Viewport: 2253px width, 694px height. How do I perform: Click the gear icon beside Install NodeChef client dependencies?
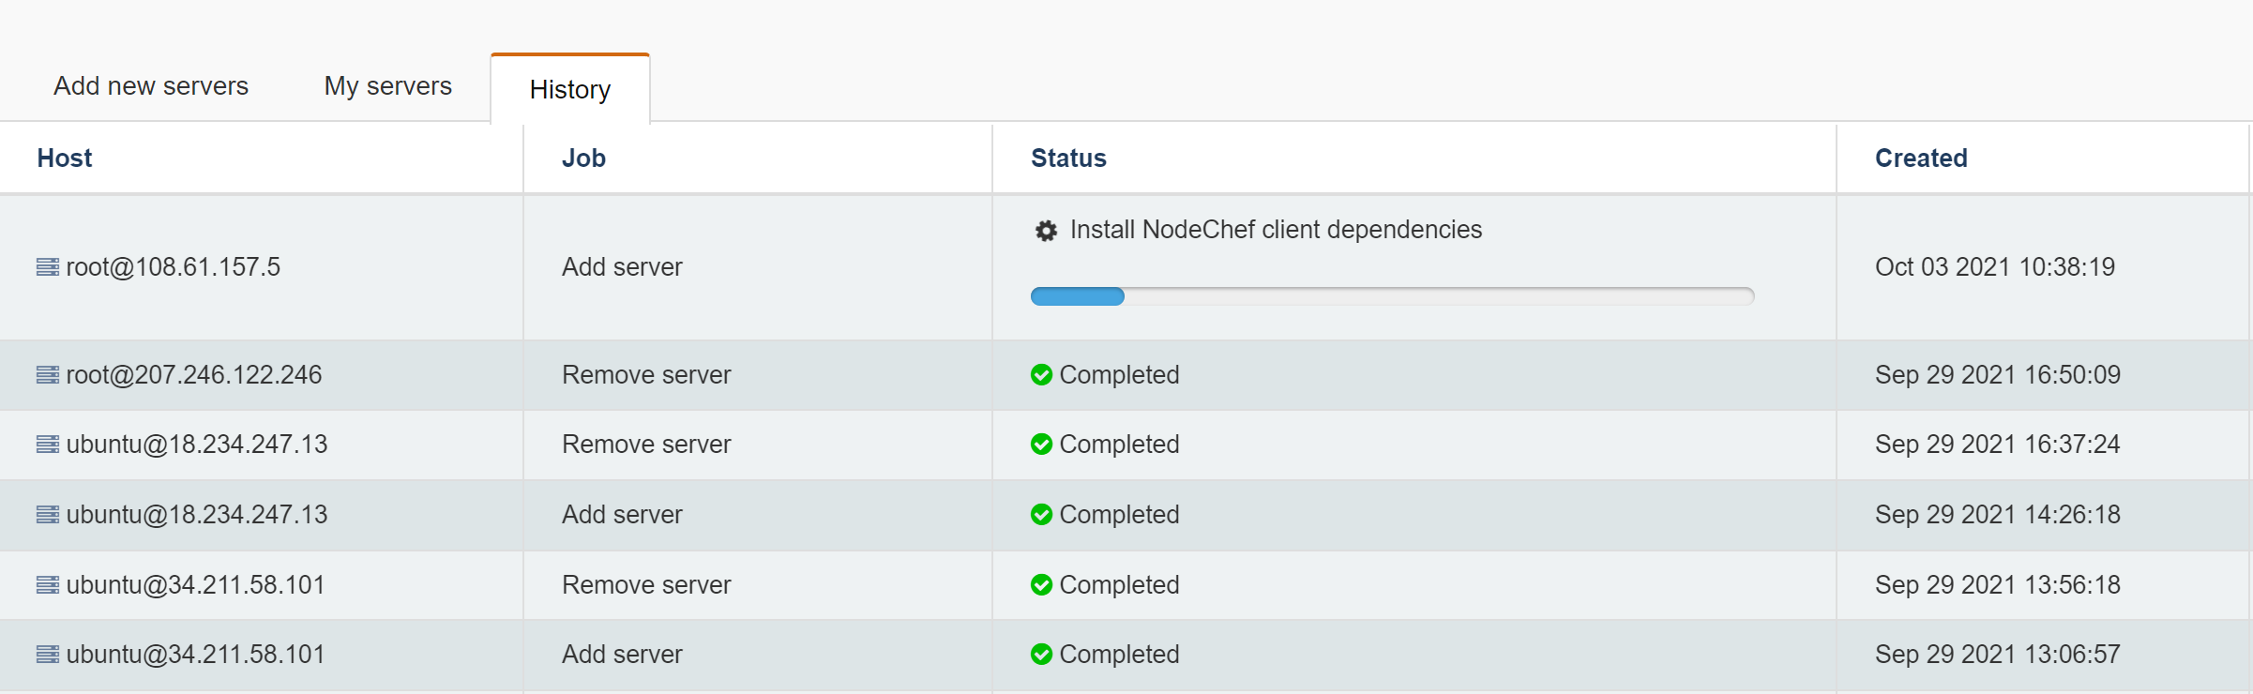1046,231
